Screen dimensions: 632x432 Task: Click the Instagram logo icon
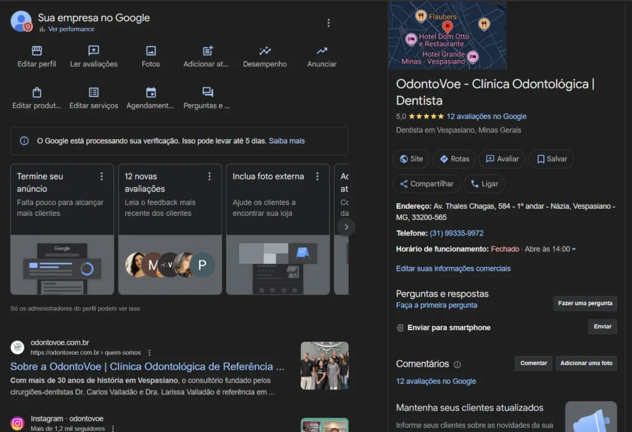(17, 423)
